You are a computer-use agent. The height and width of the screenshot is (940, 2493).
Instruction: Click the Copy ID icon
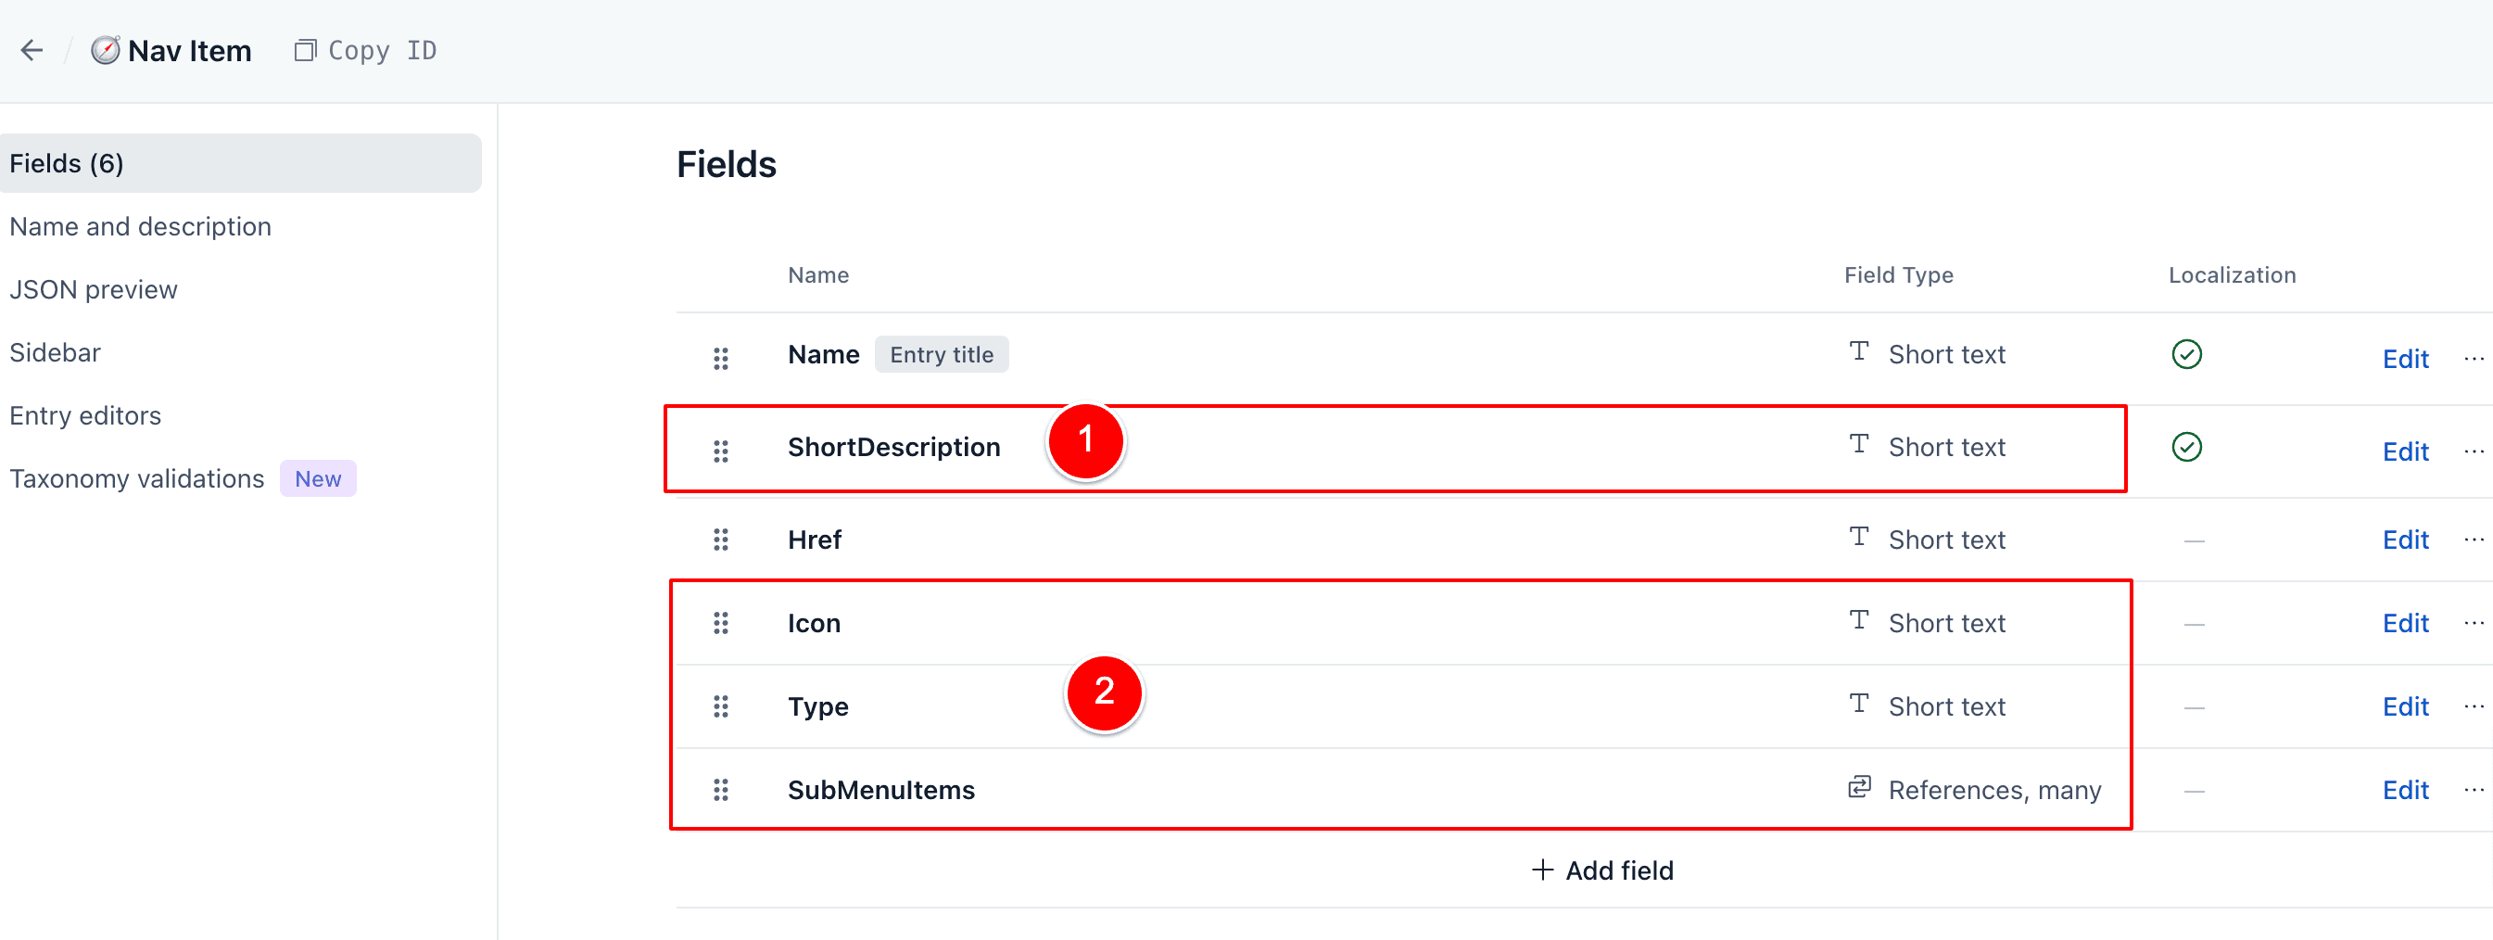tap(305, 50)
